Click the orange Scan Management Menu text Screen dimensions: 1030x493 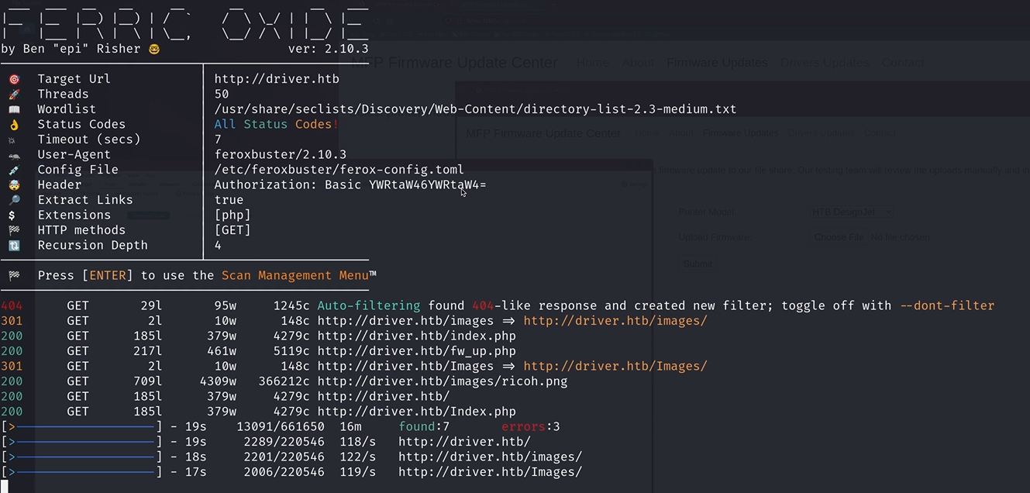(x=295, y=275)
